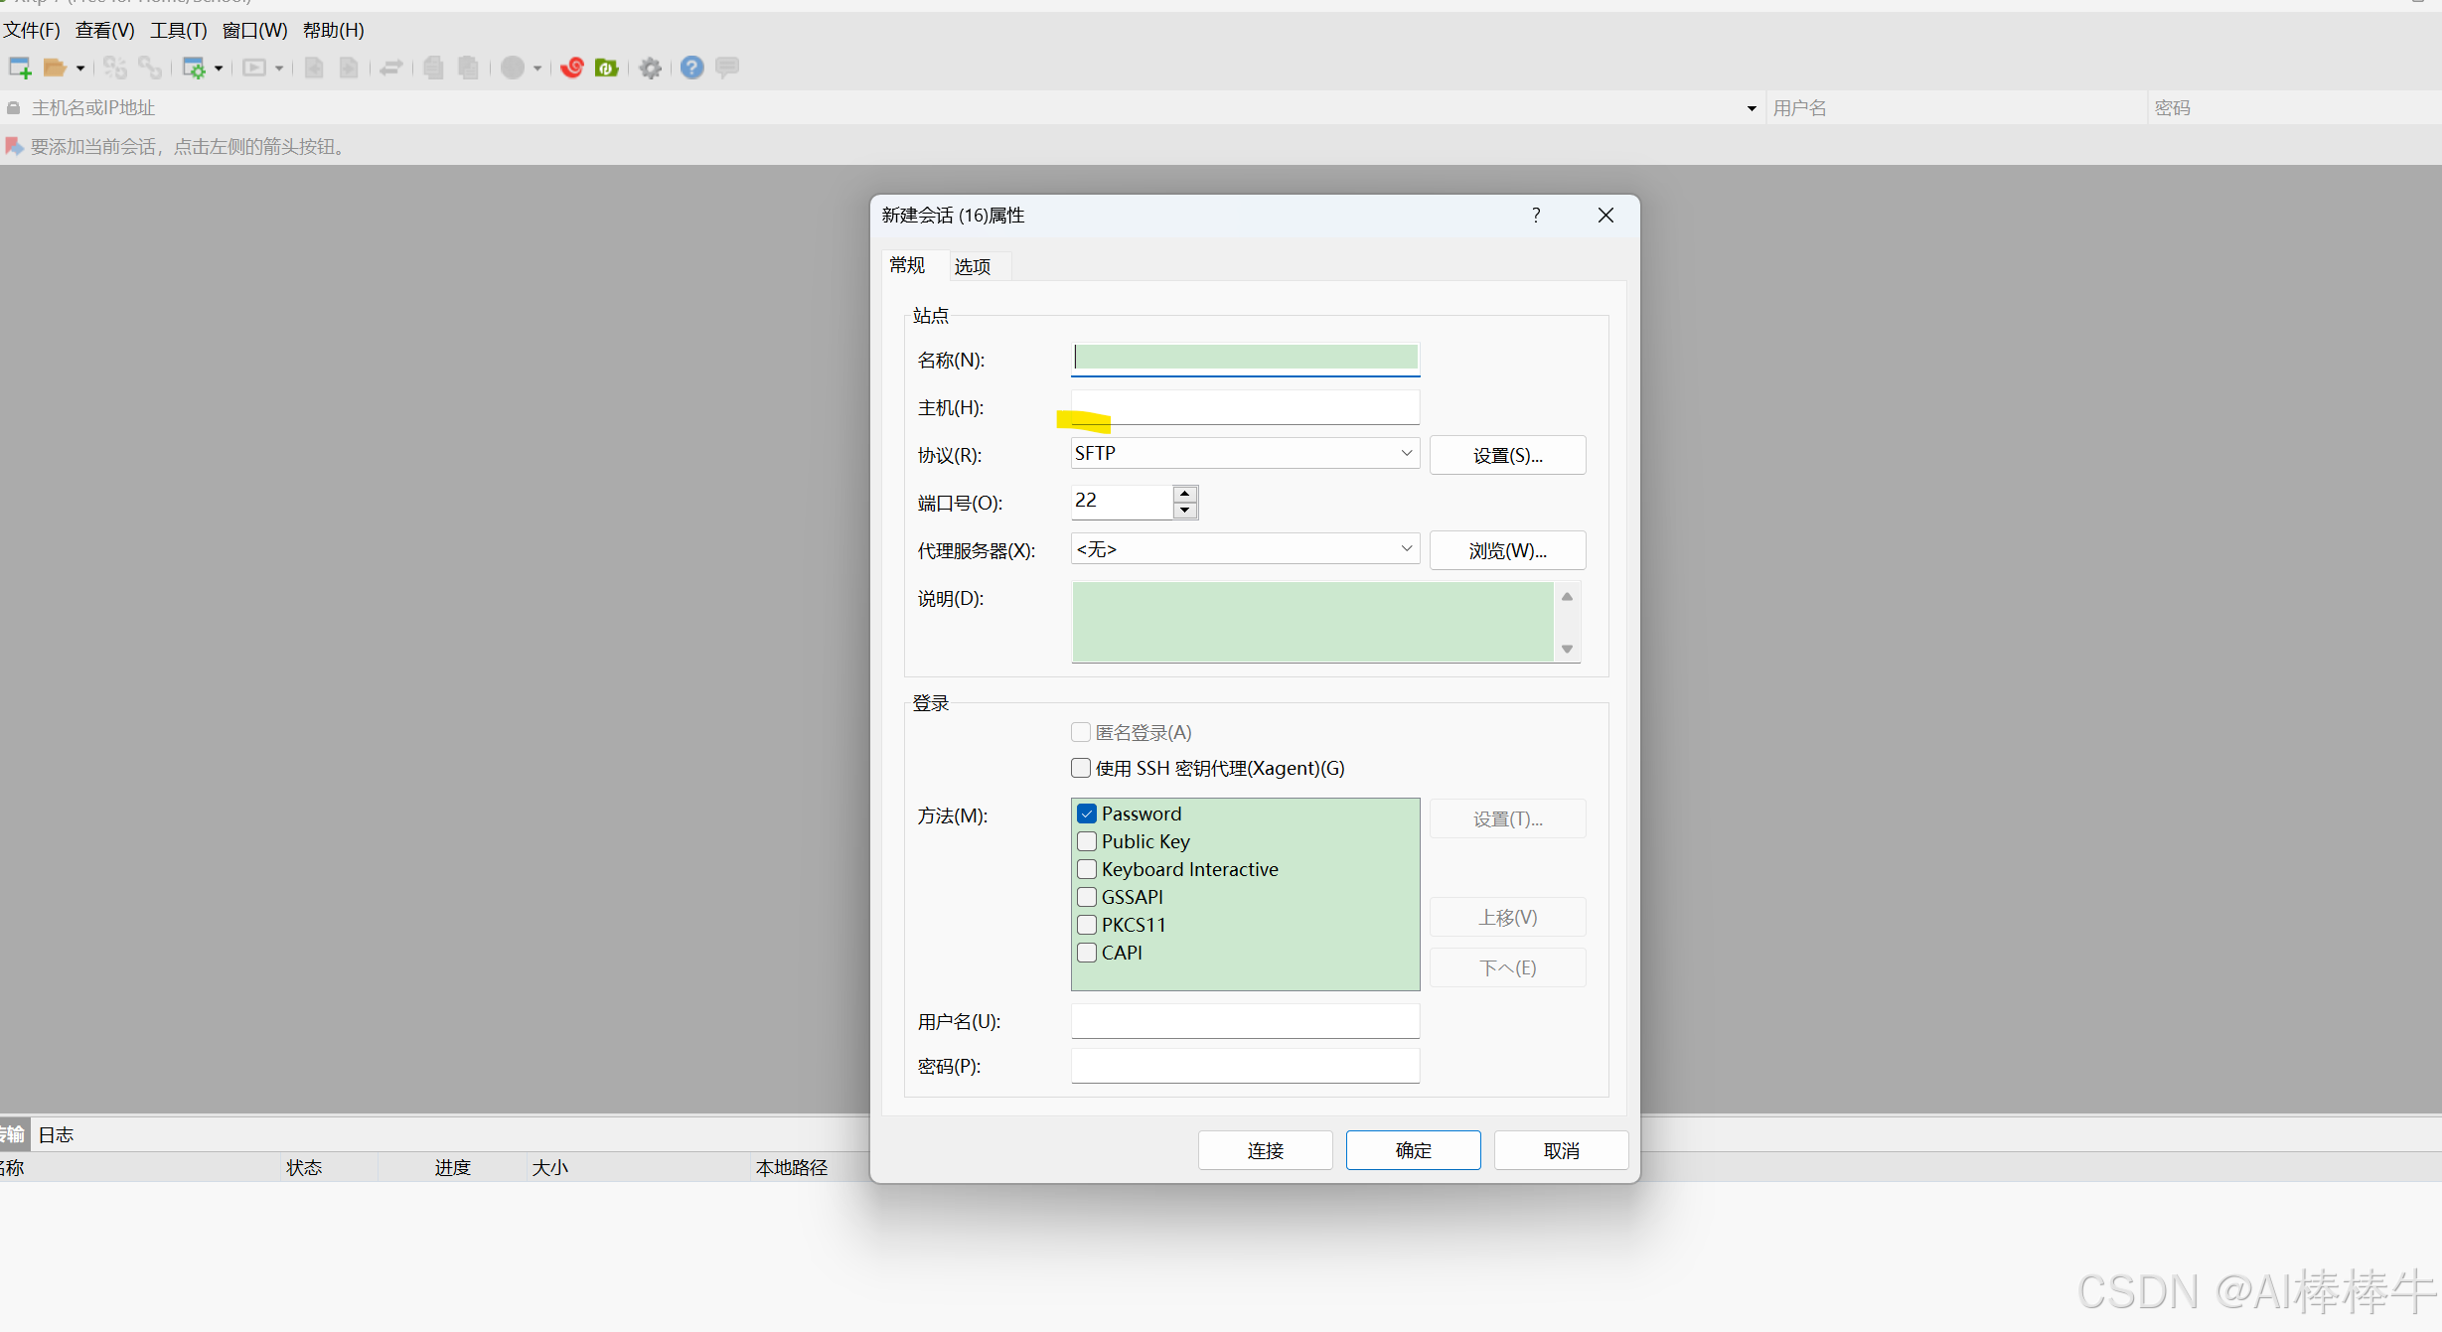
Task: Enable Public Key authentication method
Action: click(1087, 841)
